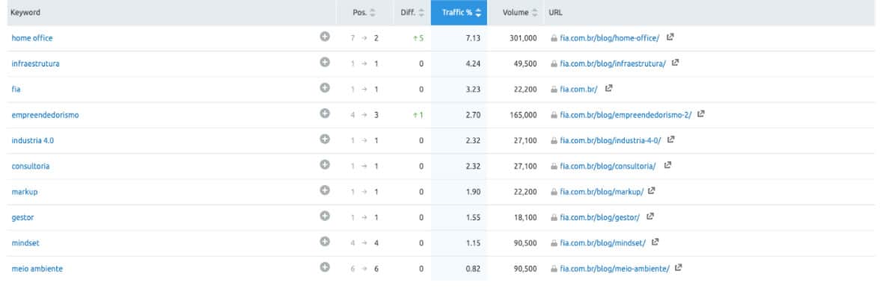Sort by the Diff. column
880x297 pixels.
tap(412, 12)
